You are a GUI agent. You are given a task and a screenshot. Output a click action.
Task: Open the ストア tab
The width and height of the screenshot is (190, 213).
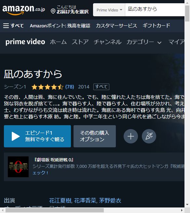point(80,42)
